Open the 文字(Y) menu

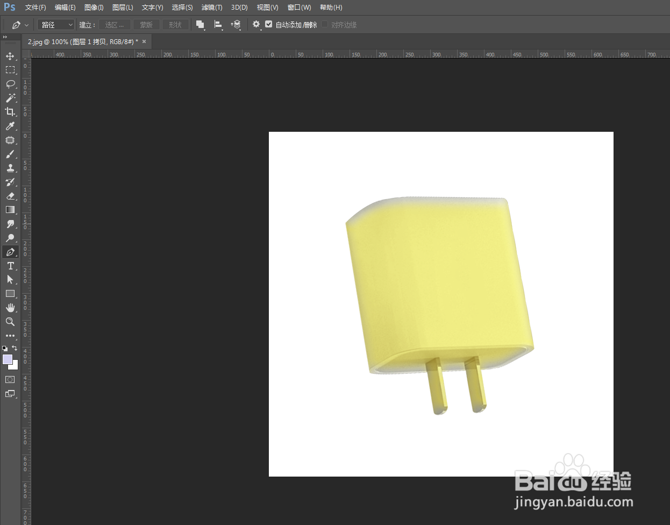click(152, 8)
